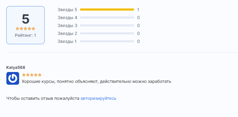
Task: Open Katya568's blue avatar icon
Action: pyautogui.click(x=13, y=78)
